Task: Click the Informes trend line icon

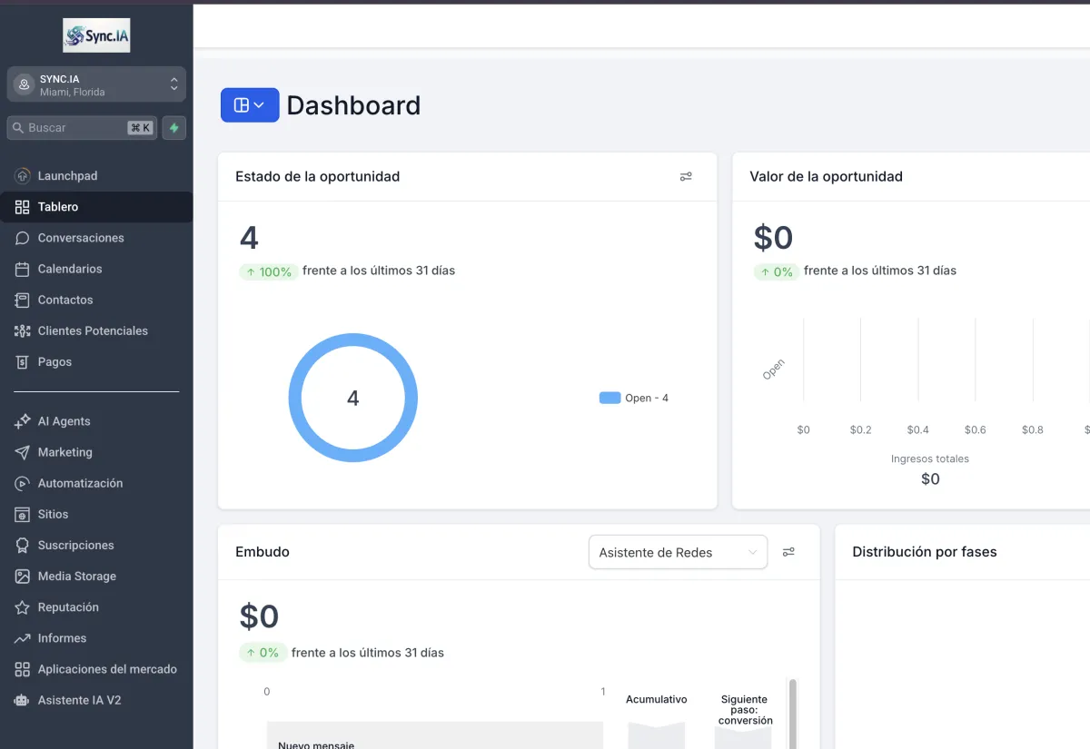Action: pyautogui.click(x=23, y=638)
